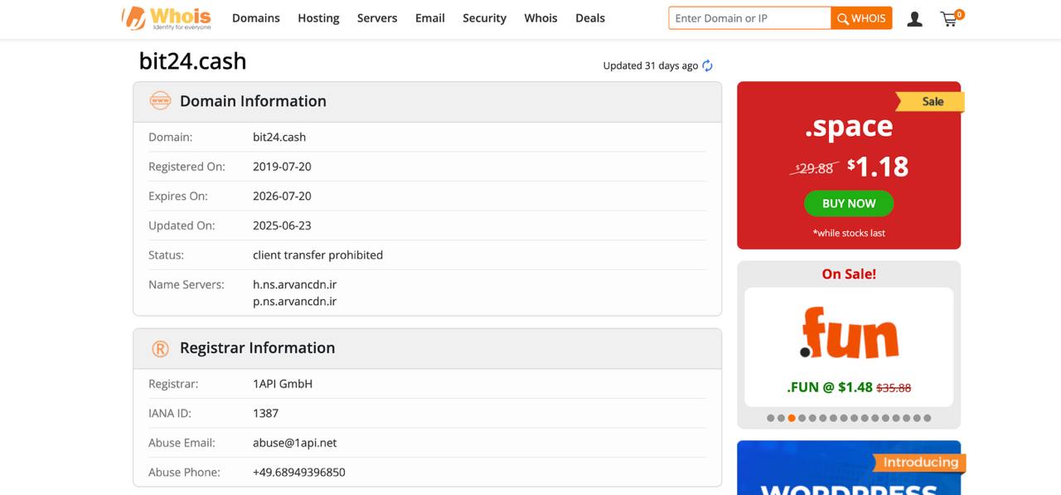Focus the Enter Domain or IP field
The width and height of the screenshot is (1061, 495).
[x=749, y=18]
